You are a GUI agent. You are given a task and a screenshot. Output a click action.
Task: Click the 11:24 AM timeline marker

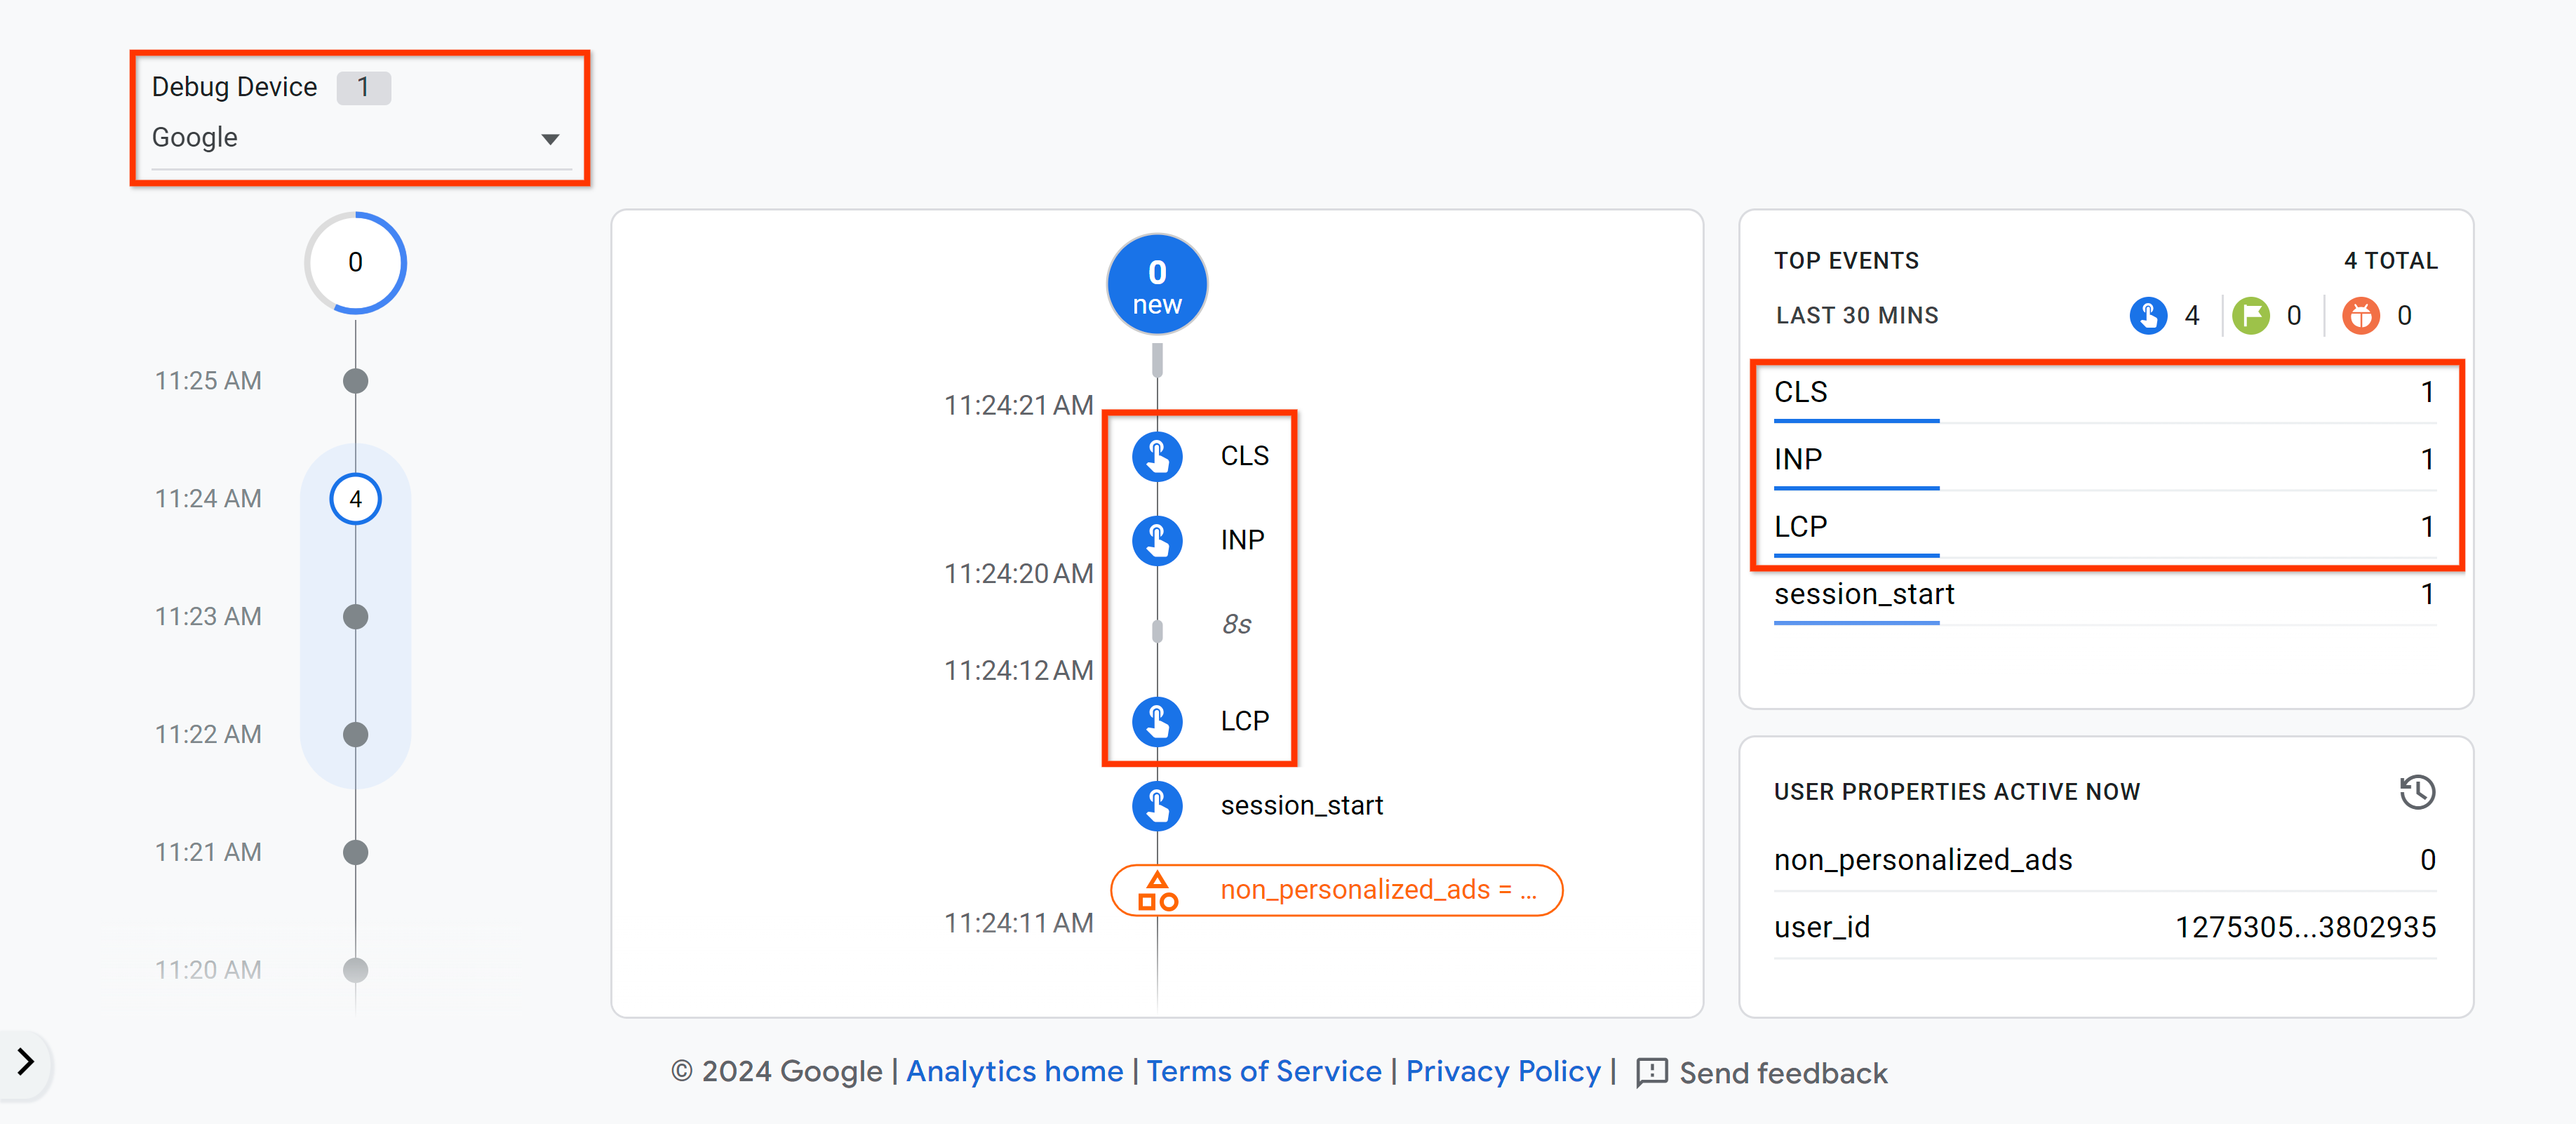(x=351, y=498)
